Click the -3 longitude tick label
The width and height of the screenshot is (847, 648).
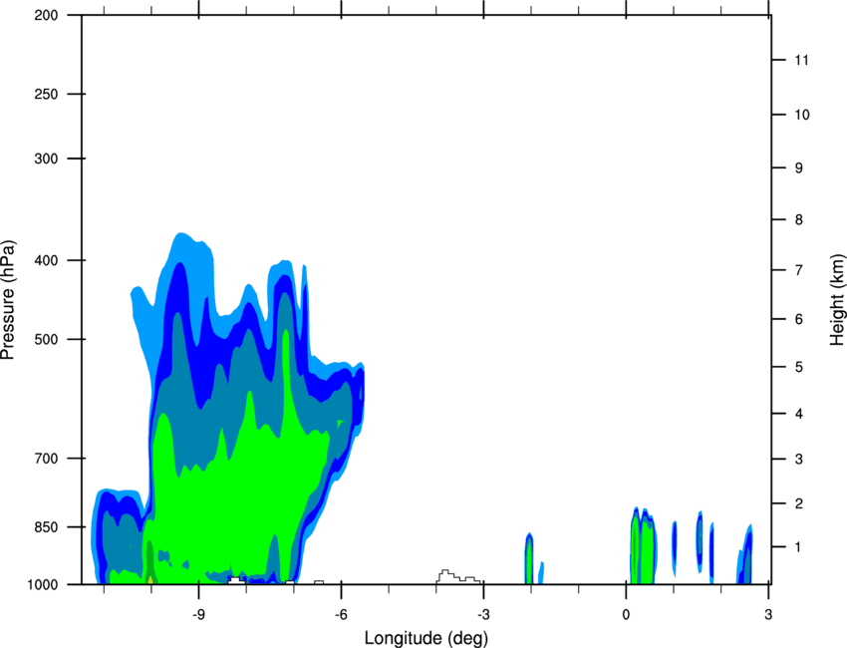click(x=483, y=614)
